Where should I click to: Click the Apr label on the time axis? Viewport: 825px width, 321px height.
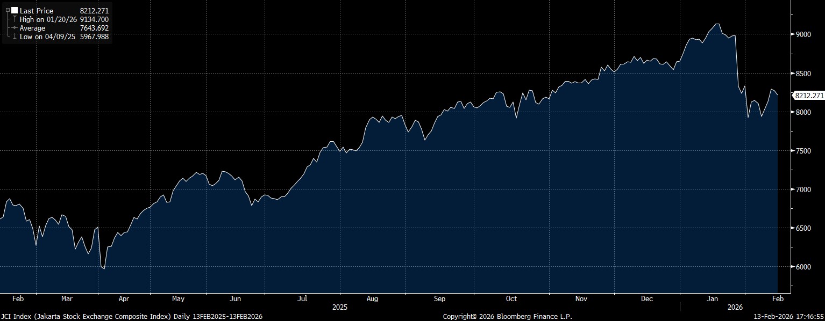124,298
